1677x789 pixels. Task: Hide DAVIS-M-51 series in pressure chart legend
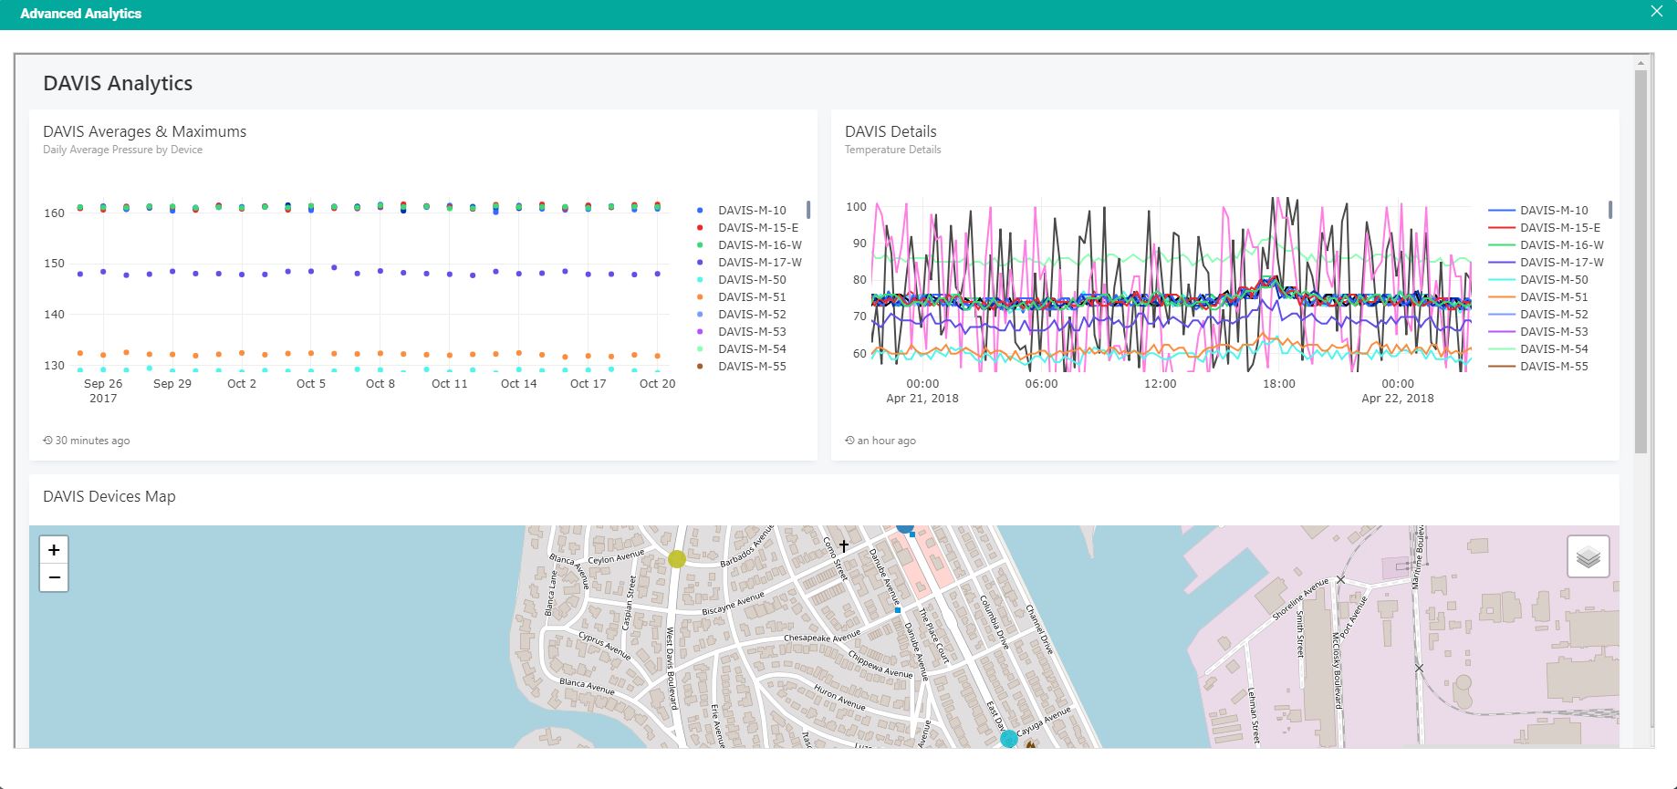(x=751, y=297)
